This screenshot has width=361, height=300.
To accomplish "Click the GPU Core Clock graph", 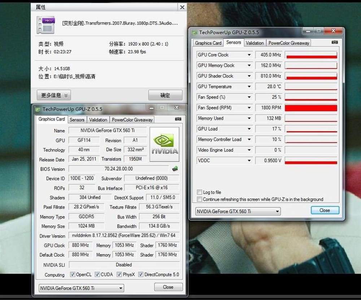I will coord(311,55).
